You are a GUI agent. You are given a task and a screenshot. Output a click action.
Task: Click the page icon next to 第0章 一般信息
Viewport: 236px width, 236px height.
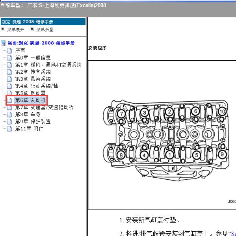click(9, 58)
